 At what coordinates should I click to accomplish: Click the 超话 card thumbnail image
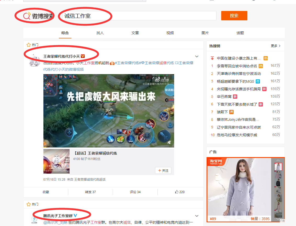tap(56, 161)
